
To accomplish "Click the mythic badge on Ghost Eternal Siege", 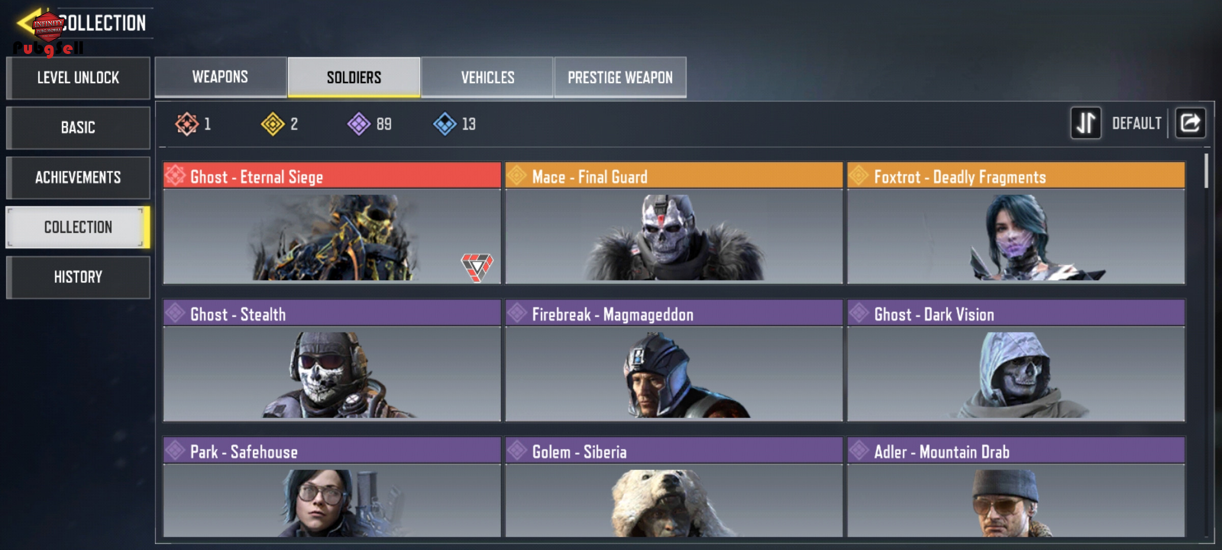I will pos(477,267).
